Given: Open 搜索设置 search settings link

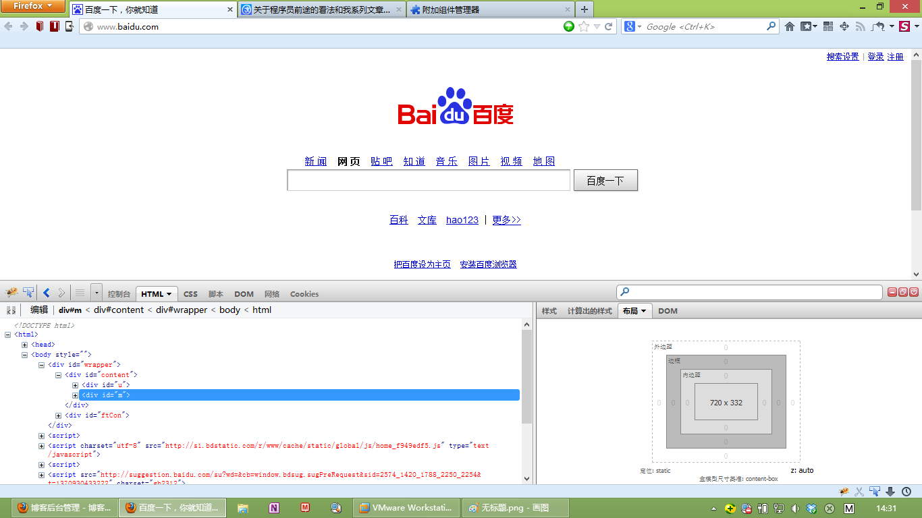Looking at the screenshot, I should coord(843,57).
